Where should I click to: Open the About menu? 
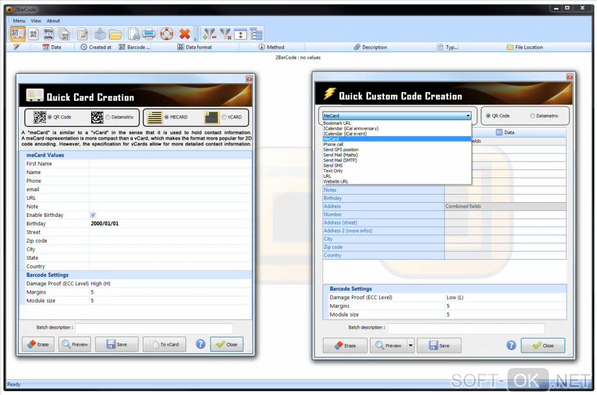click(x=53, y=21)
